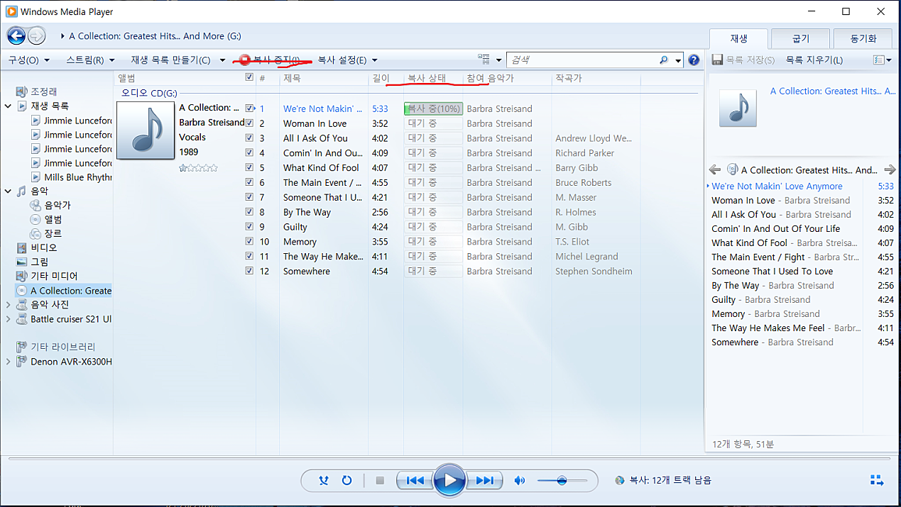Go to next list arrow in playlist pane
901x507 pixels.
click(x=890, y=169)
